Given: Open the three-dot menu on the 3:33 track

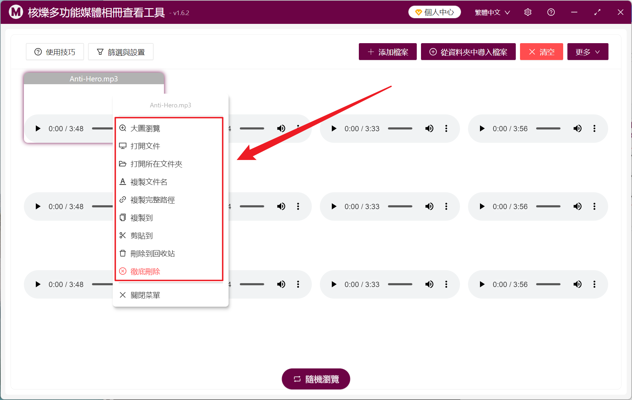Looking at the screenshot, I should point(446,128).
